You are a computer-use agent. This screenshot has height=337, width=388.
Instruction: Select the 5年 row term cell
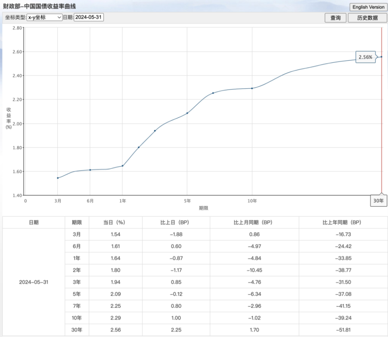coord(77,294)
